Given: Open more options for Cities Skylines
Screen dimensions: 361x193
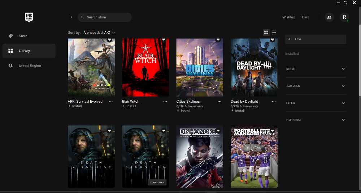Looking at the screenshot, I should 219,102.
